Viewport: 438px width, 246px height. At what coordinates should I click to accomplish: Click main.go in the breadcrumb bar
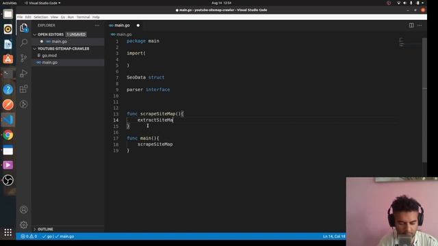[124, 35]
